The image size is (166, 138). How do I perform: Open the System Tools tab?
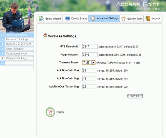coord(132,19)
